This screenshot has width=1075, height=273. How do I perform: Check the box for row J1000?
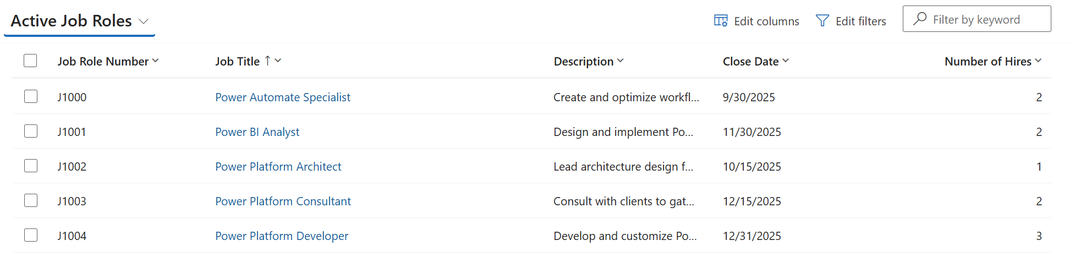point(31,97)
